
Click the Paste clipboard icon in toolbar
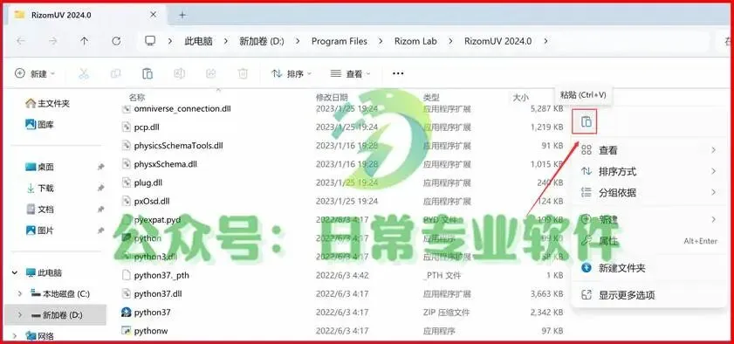point(147,73)
